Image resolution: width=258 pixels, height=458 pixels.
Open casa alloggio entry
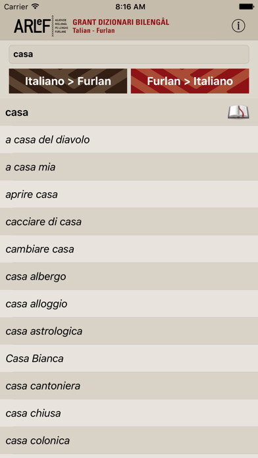coord(129,304)
